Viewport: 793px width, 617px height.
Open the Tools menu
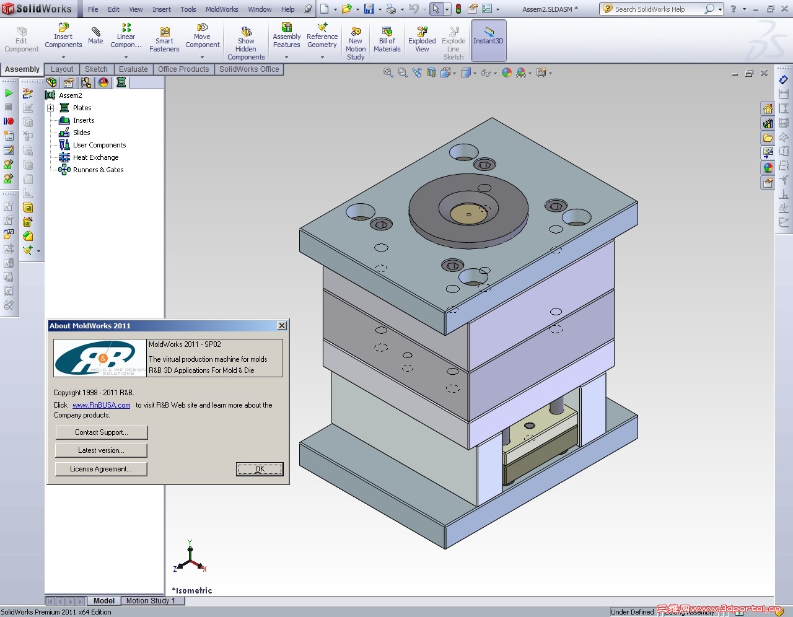188,9
